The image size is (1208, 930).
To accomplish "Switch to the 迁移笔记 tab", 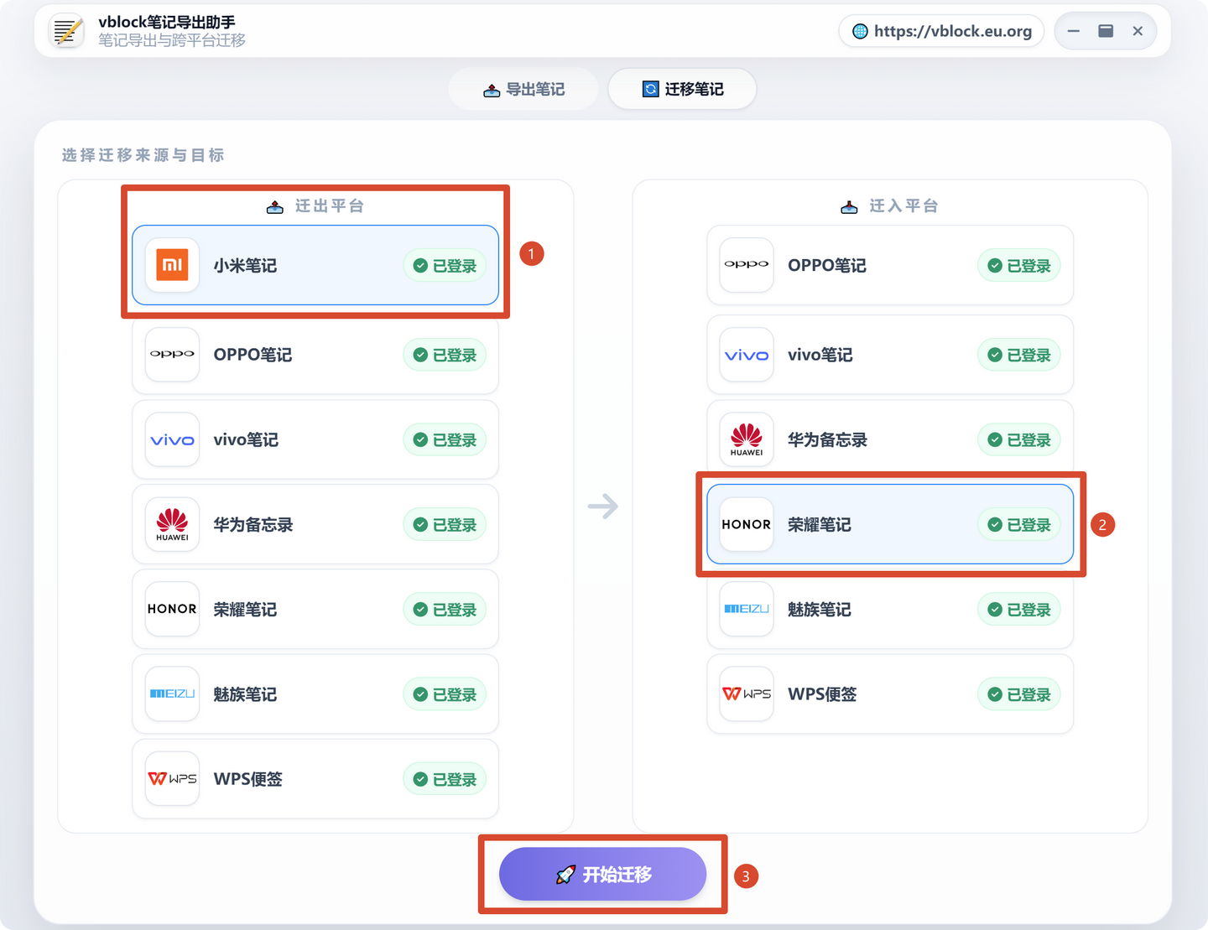I will (x=682, y=89).
